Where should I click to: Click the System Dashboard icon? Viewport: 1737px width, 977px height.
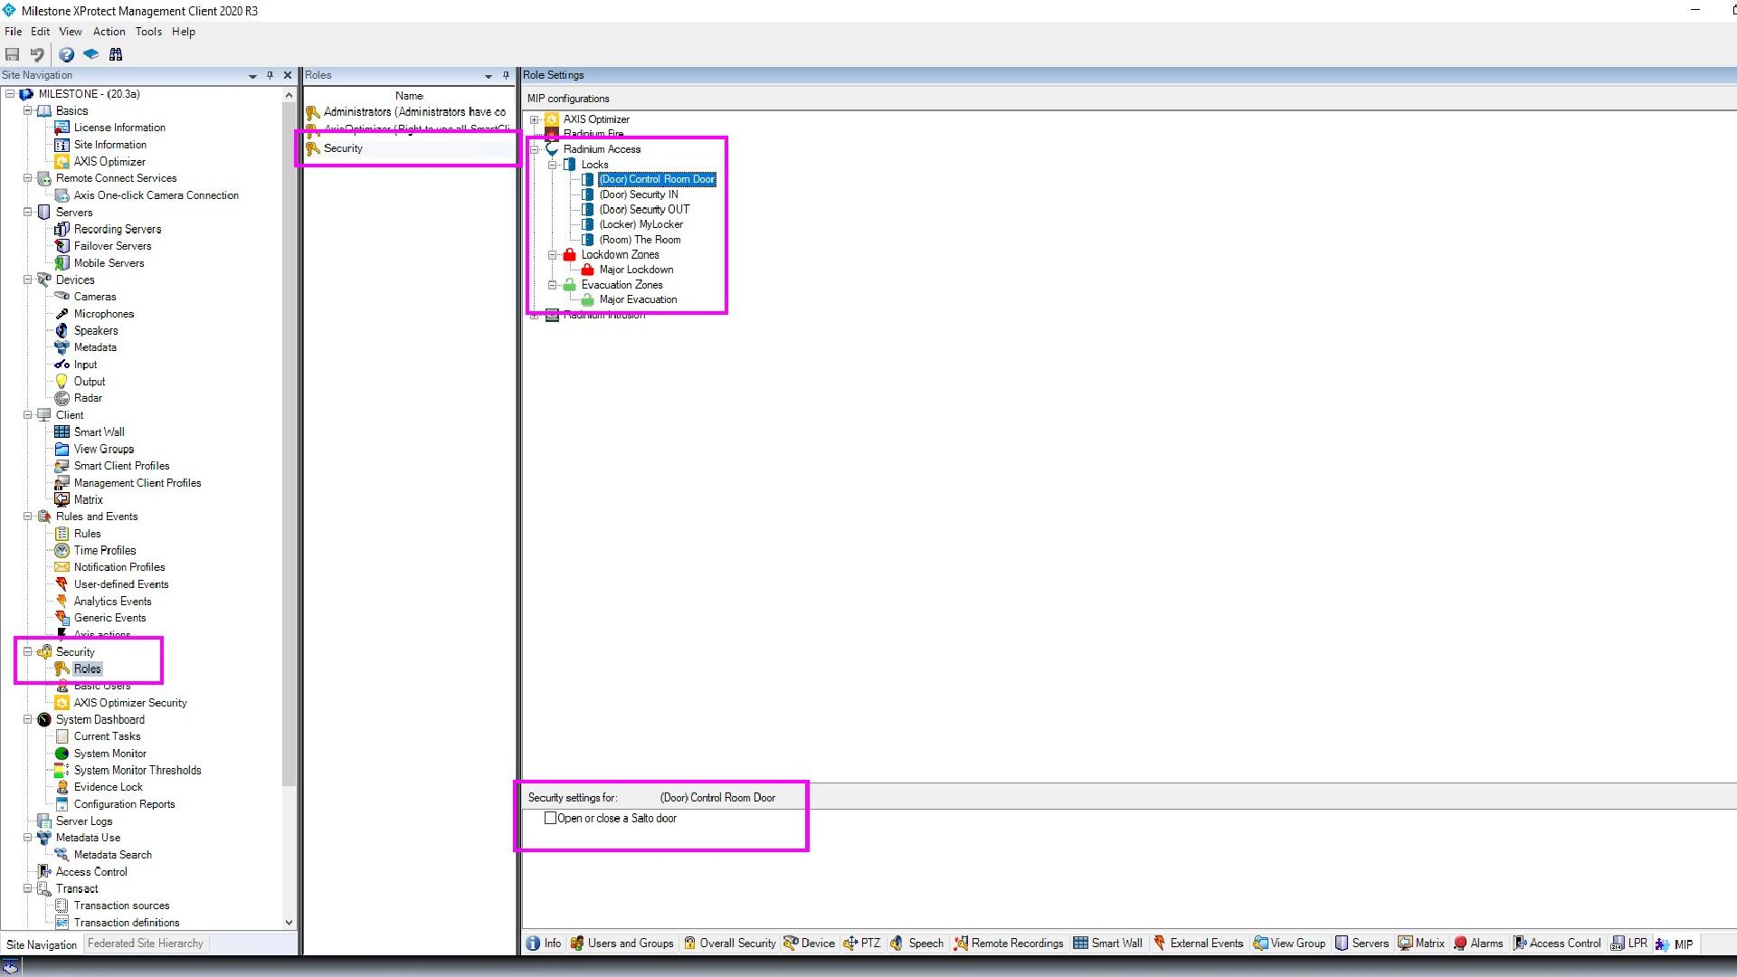click(43, 720)
